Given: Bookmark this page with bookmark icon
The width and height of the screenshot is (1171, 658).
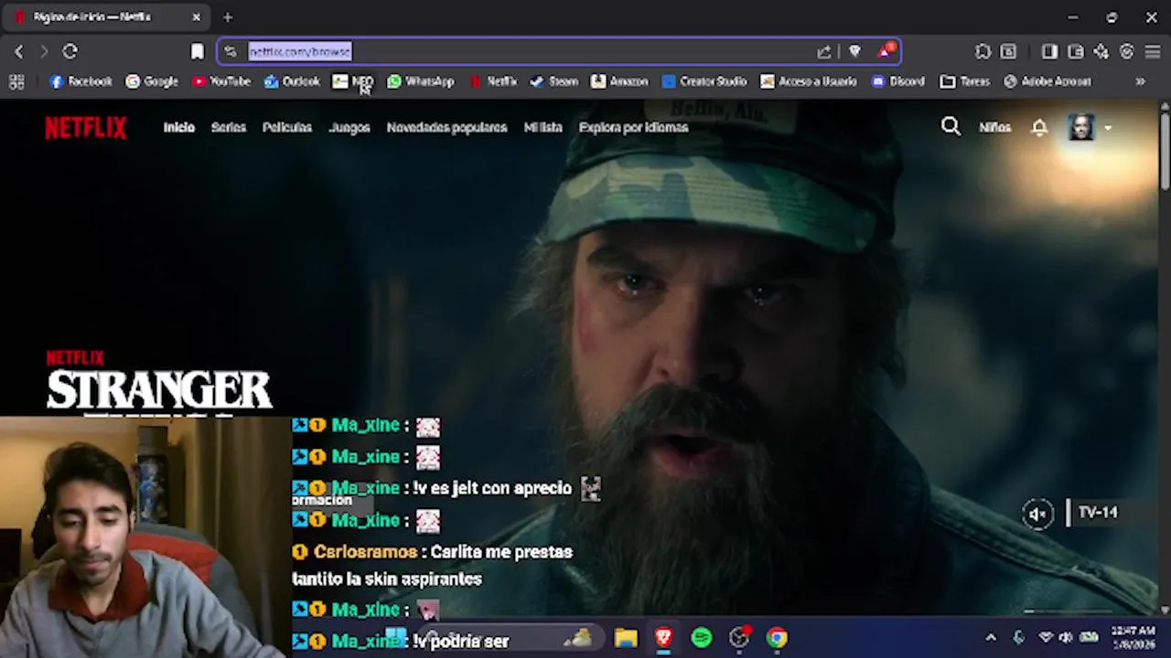Looking at the screenshot, I should point(197,51).
